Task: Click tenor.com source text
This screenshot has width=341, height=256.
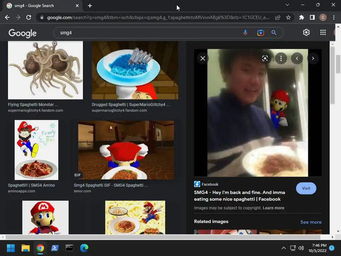Action: [x=83, y=191]
